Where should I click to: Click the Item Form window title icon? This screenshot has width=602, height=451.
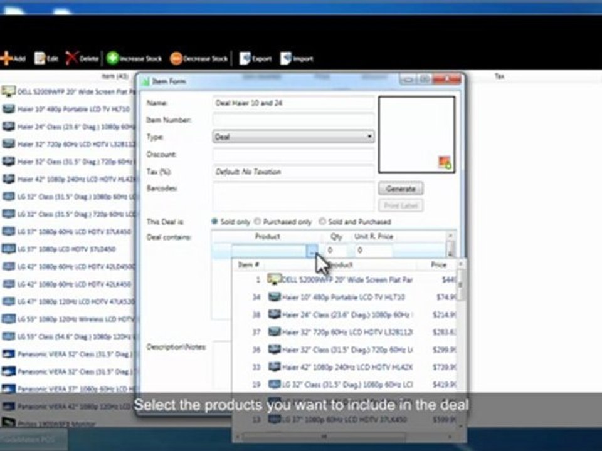146,81
